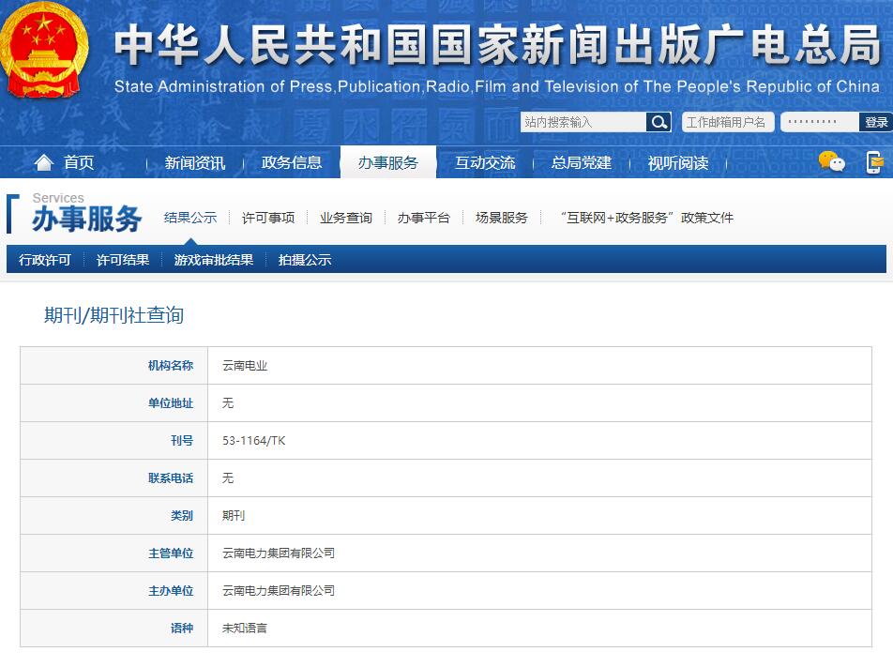893x667 pixels.
Task: Click the 期刊 category value
Action: [234, 515]
